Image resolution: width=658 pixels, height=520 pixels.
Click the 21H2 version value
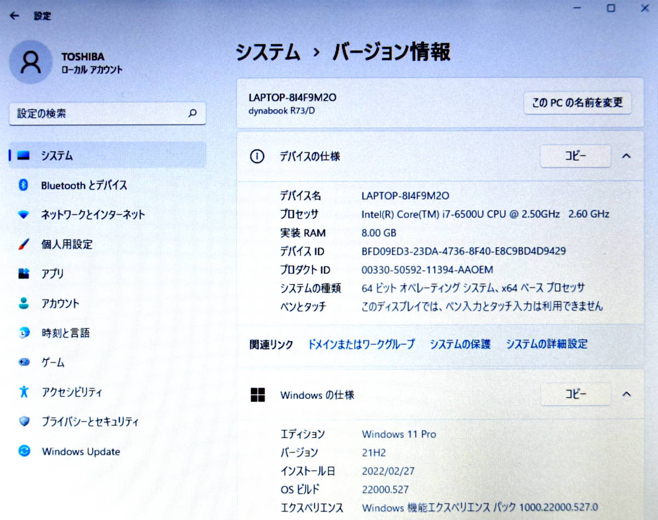(x=374, y=453)
